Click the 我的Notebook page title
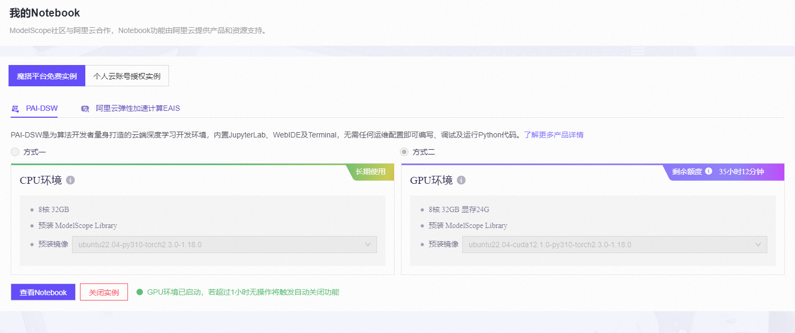This screenshot has width=795, height=333. 45,13
